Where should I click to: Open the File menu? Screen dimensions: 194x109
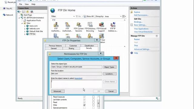click(21, 4)
